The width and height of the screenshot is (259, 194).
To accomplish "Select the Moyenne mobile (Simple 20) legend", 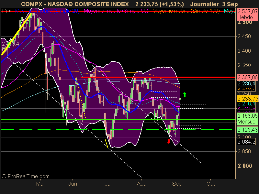I will [47, 11].
